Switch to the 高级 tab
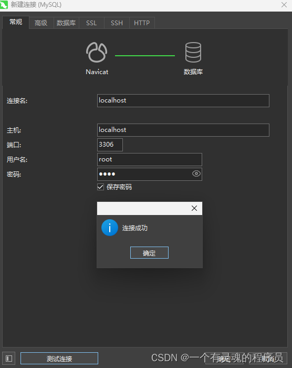The height and width of the screenshot is (368, 292). point(41,23)
